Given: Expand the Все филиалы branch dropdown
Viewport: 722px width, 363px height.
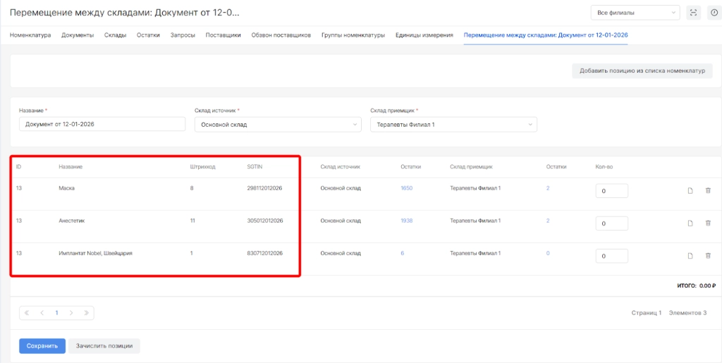Looking at the screenshot, I should pos(635,13).
